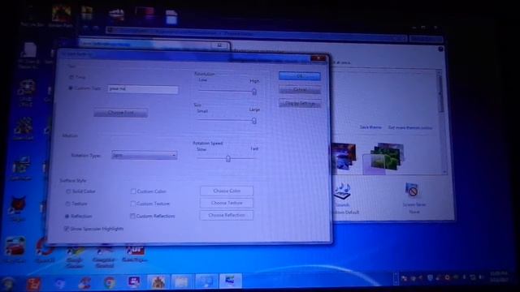The height and width of the screenshot is (292, 520).
Task: Click the Choose Texture button
Action: tap(227, 203)
